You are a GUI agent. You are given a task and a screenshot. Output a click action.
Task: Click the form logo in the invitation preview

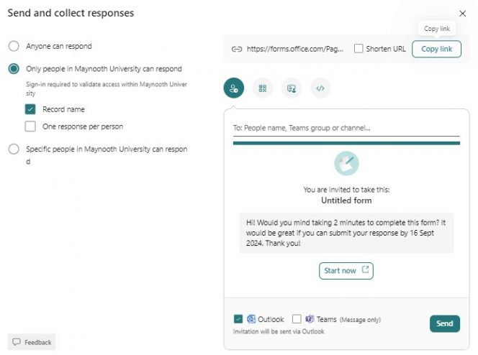pos(346,163)
